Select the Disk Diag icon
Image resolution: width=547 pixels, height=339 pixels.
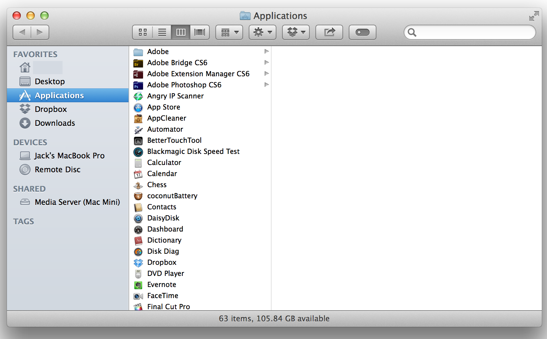pyautogui.click(x=138, y=252)
